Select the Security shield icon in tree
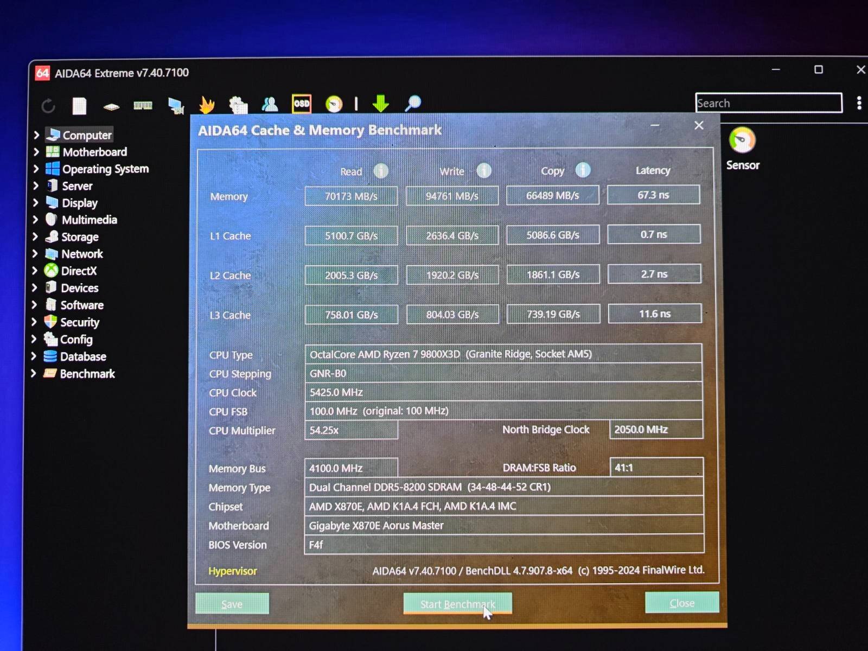 50,322
